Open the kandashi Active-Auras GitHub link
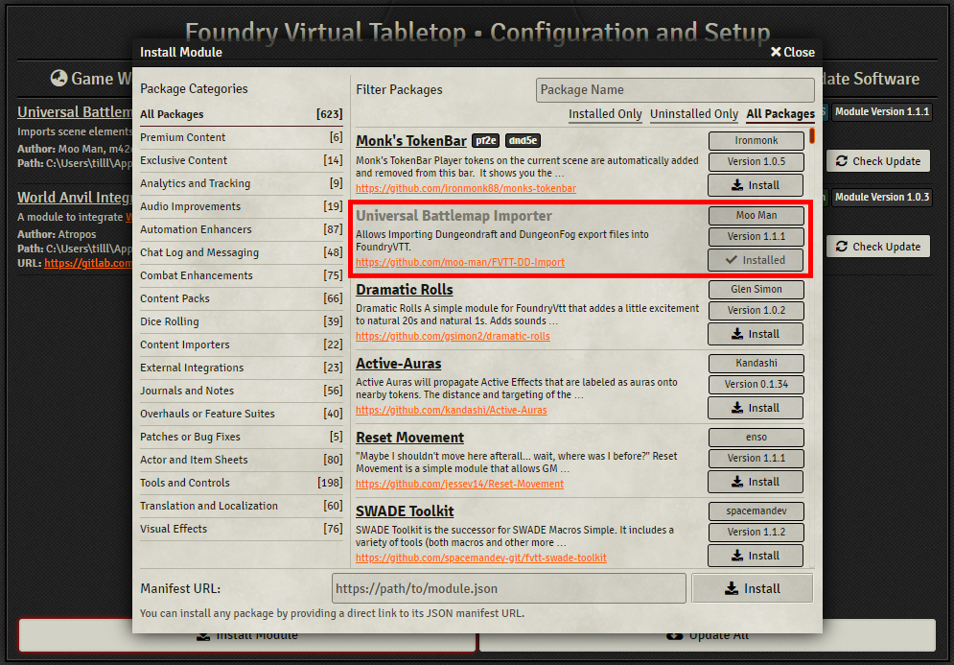Screen dimensions: 954x665 click(x=452, y=411)
